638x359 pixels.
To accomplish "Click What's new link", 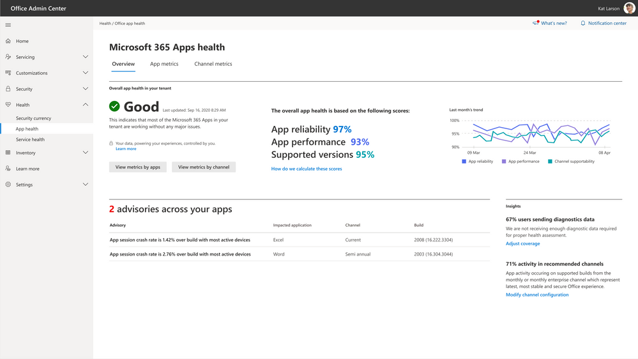I will tap(554, 23).
